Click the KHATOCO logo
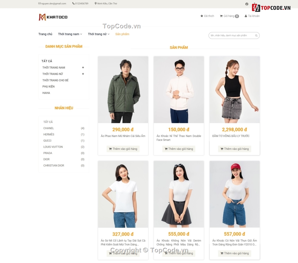Viewport: 298px width, 263px height. click(53, 17)
